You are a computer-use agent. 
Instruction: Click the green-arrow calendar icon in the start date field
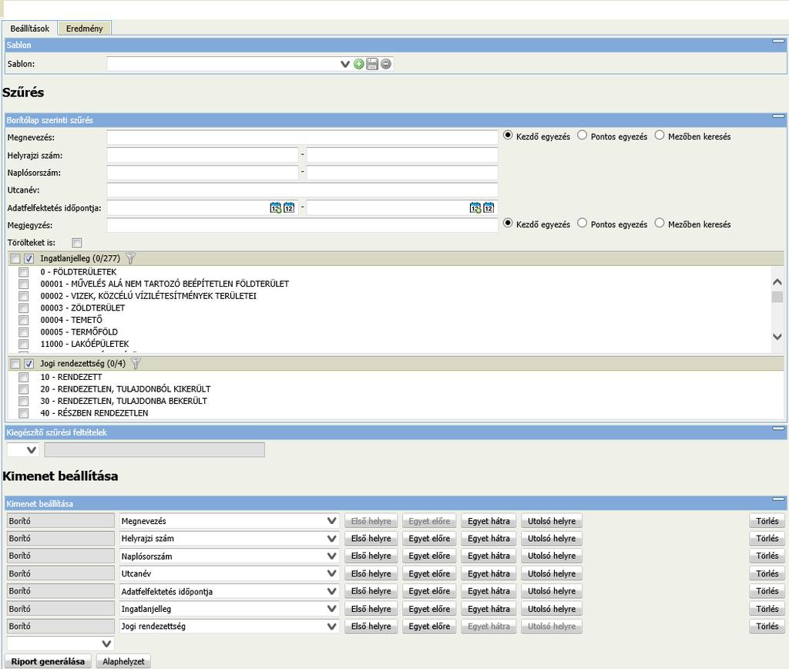point(276,208)
